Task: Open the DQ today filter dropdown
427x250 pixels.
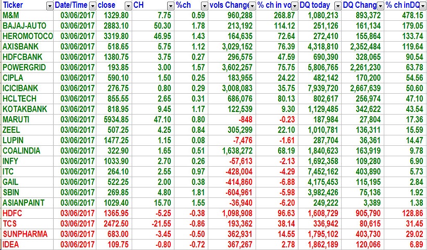Action: click(337, 5)
